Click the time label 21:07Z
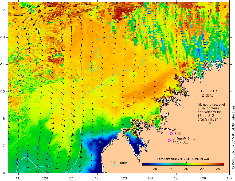The image size is (235, 181). (207, 95)
